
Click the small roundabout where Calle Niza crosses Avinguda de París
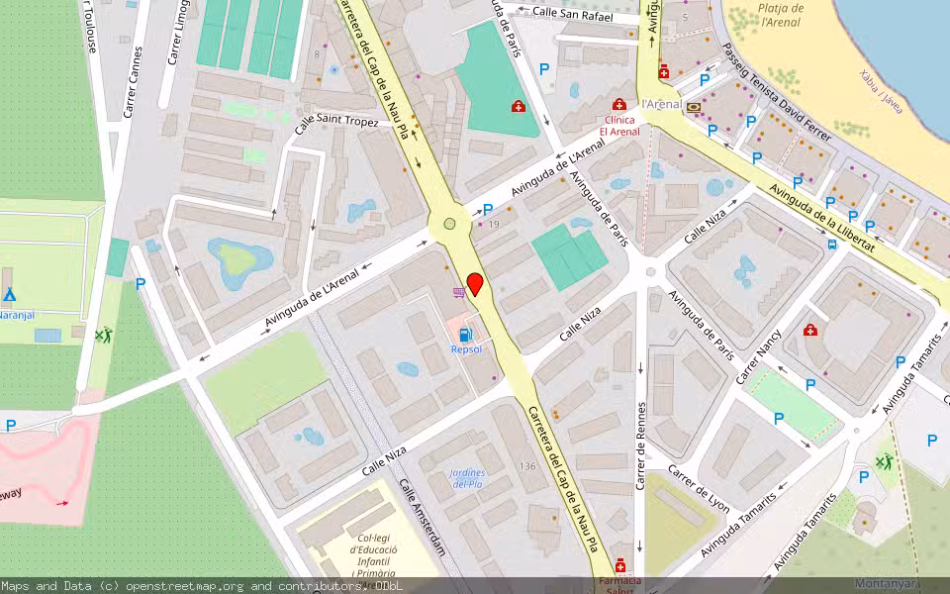click(x=651, y=272)
